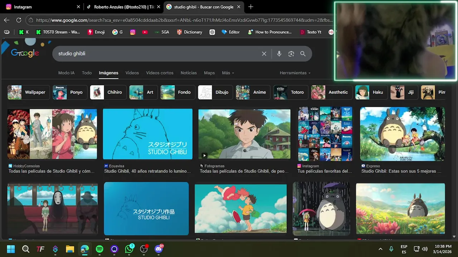
Task: Open No-Face on train image
Action: (x=53, y=208)
